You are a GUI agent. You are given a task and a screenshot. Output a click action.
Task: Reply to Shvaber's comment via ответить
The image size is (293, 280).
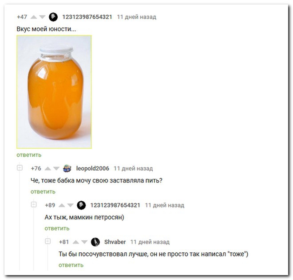(x=71, y=265)
